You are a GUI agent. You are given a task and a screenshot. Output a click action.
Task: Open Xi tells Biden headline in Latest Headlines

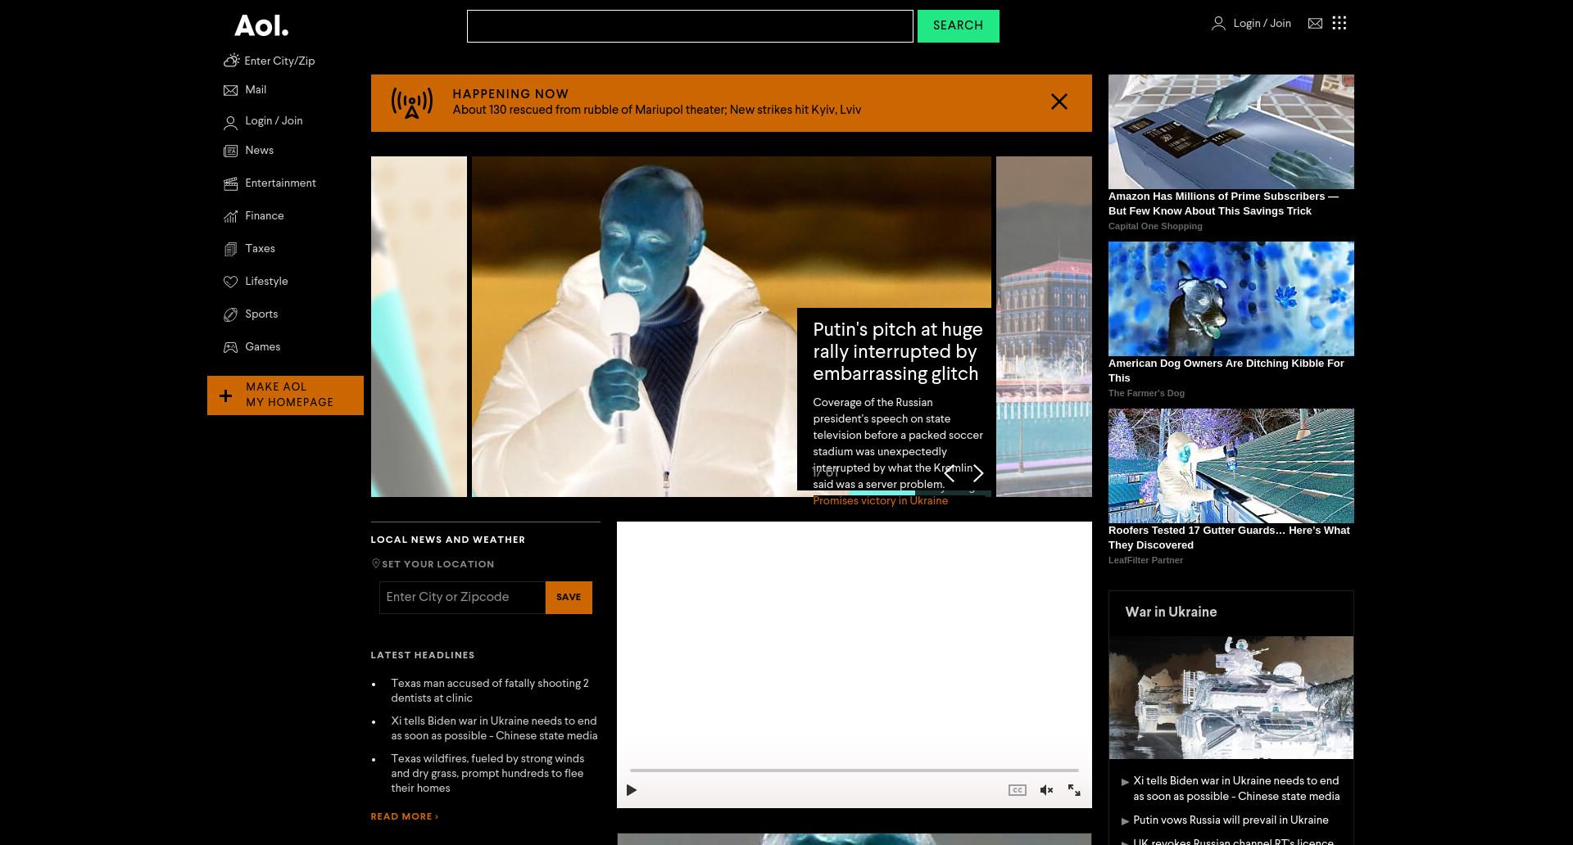[494, 729]
